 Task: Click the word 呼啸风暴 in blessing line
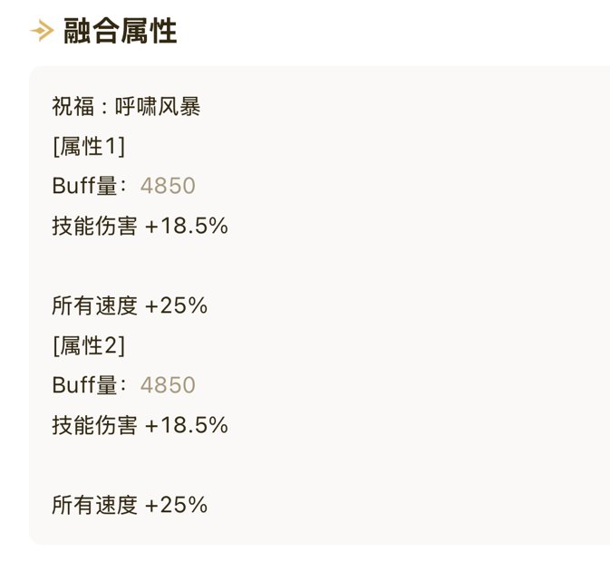click(x=158, y=107)
